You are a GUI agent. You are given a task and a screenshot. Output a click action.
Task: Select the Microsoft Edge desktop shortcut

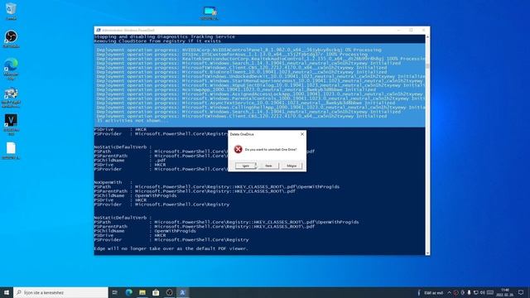coord(11,69)
